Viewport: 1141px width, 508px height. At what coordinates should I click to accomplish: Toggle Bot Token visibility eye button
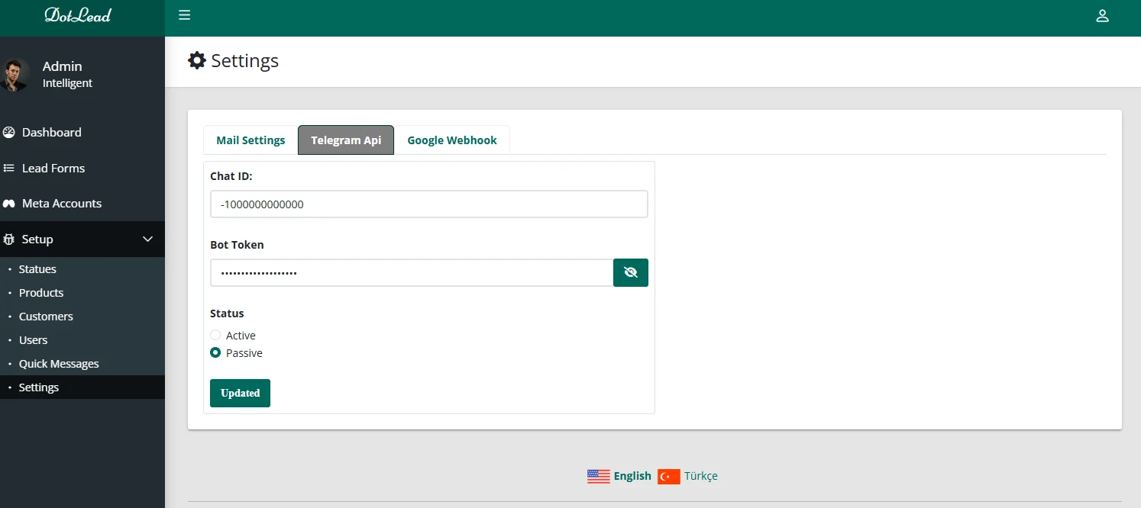pyautogui.click(x=630, y=272)
